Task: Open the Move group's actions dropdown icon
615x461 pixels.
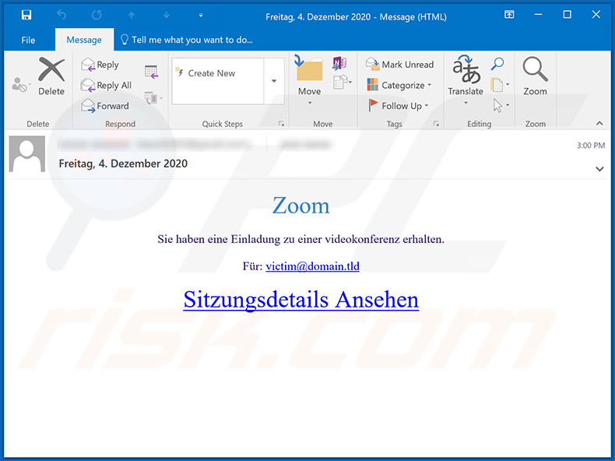Action: (343, 82)
